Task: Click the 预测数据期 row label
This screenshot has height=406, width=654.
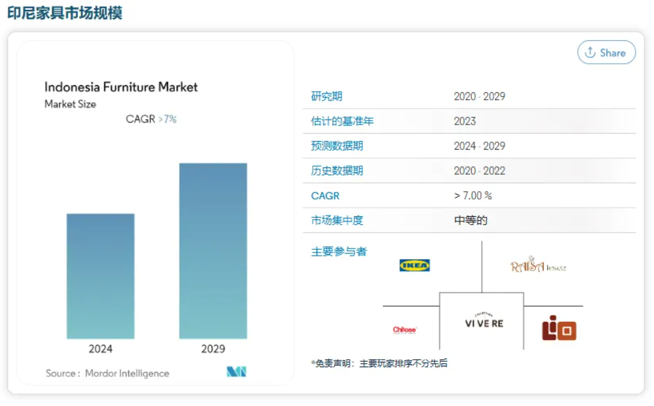Action: [337, 146]
